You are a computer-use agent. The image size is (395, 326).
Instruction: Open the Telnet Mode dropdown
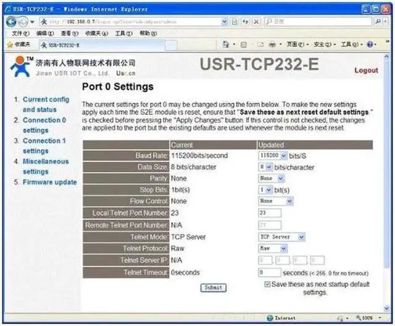click(281, 237)
